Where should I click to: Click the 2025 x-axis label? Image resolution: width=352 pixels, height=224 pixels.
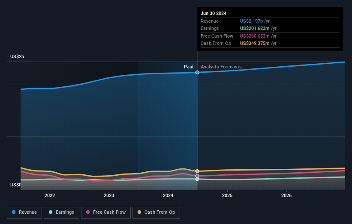click(227, 196)
